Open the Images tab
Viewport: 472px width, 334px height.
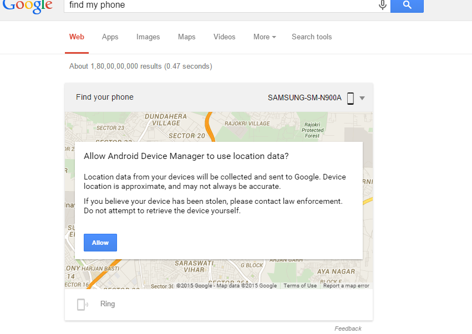148,37
